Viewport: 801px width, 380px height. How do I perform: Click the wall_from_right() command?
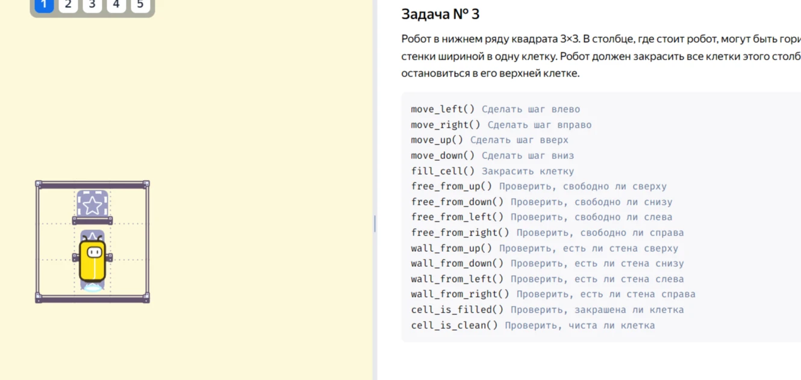tap(460, 294)
